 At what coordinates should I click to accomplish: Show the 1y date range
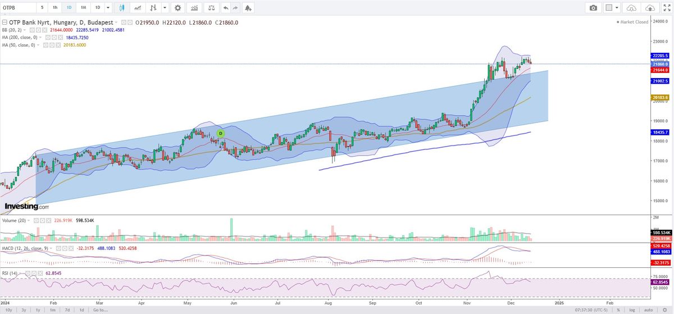38,310
